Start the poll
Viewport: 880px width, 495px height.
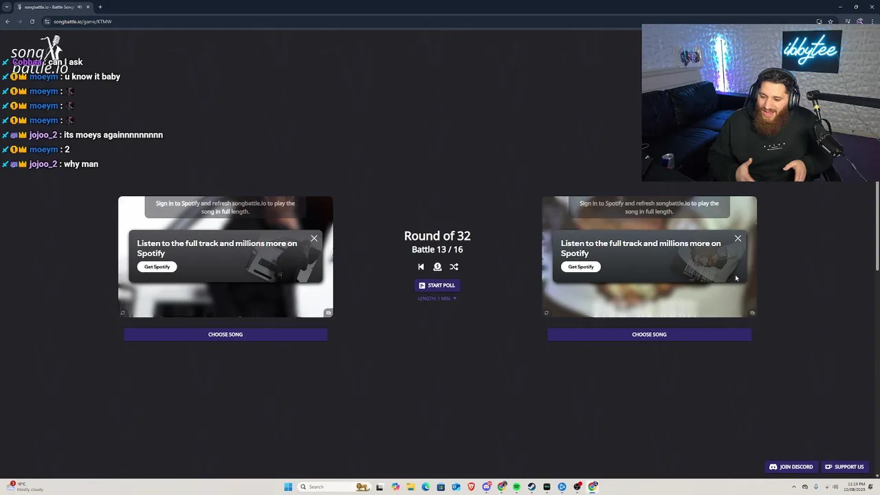[x=437, y=285]
